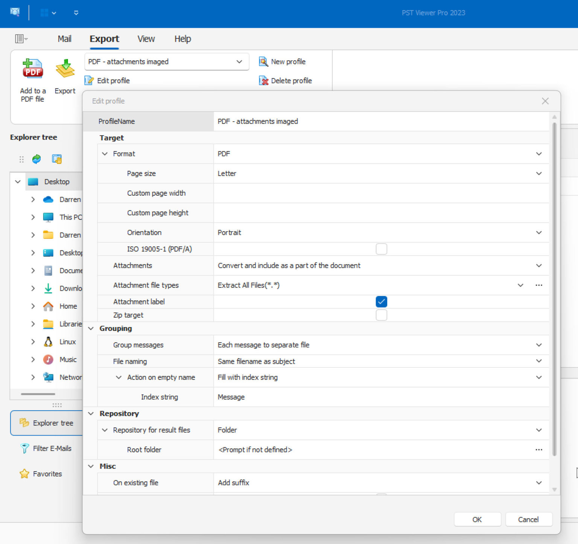
Task: Click the Add to a PDF file icon
Action: click(32, 69)
